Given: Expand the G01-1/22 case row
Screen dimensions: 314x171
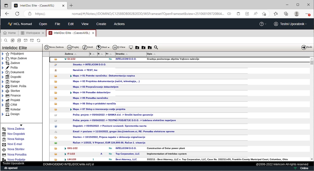Looking at the screenshot, I should [66, 148].
